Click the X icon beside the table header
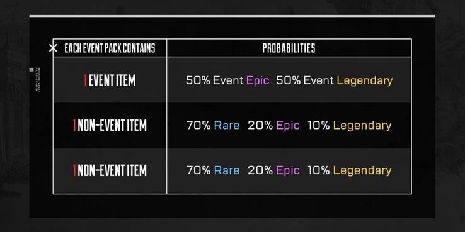This screenshot has height=232, width=465. [x=53, y=48]
